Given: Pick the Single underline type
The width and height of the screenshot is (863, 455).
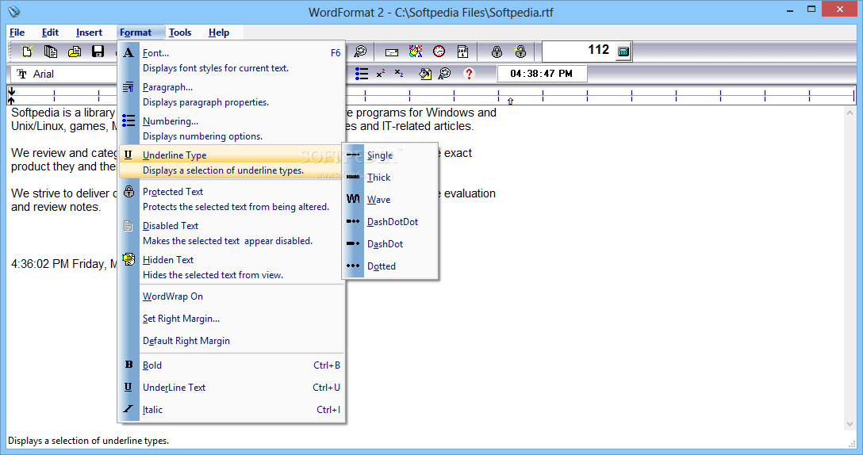Looking at the screenshot, I should [390, 155].
